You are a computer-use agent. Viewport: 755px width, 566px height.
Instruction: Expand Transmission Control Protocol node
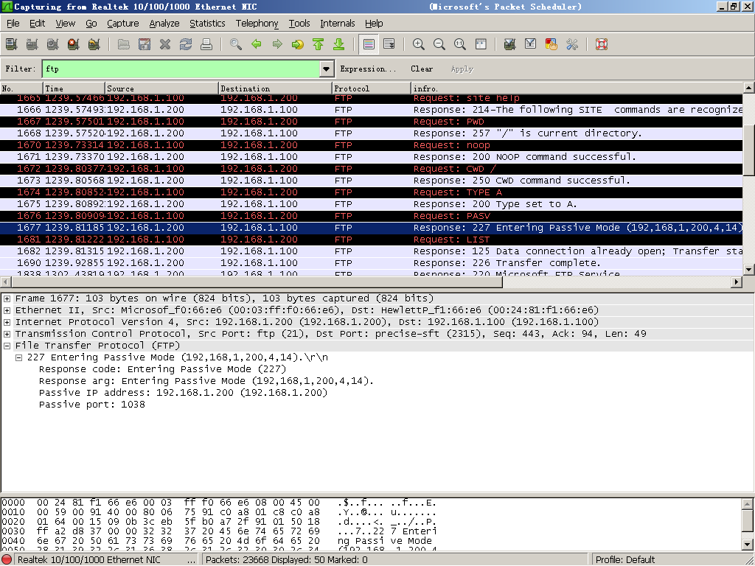click(x=7, y=334)
